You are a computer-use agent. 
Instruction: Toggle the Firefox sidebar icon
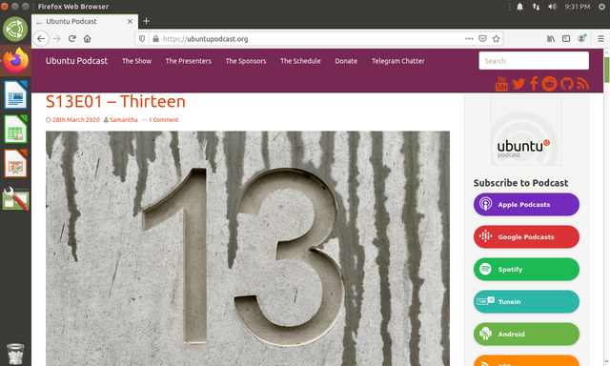click(566, 38)
